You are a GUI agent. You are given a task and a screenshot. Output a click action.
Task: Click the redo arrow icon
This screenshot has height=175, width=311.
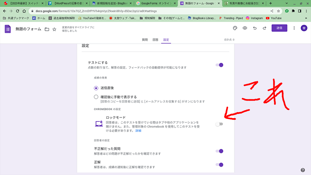[x=264, y=28]
